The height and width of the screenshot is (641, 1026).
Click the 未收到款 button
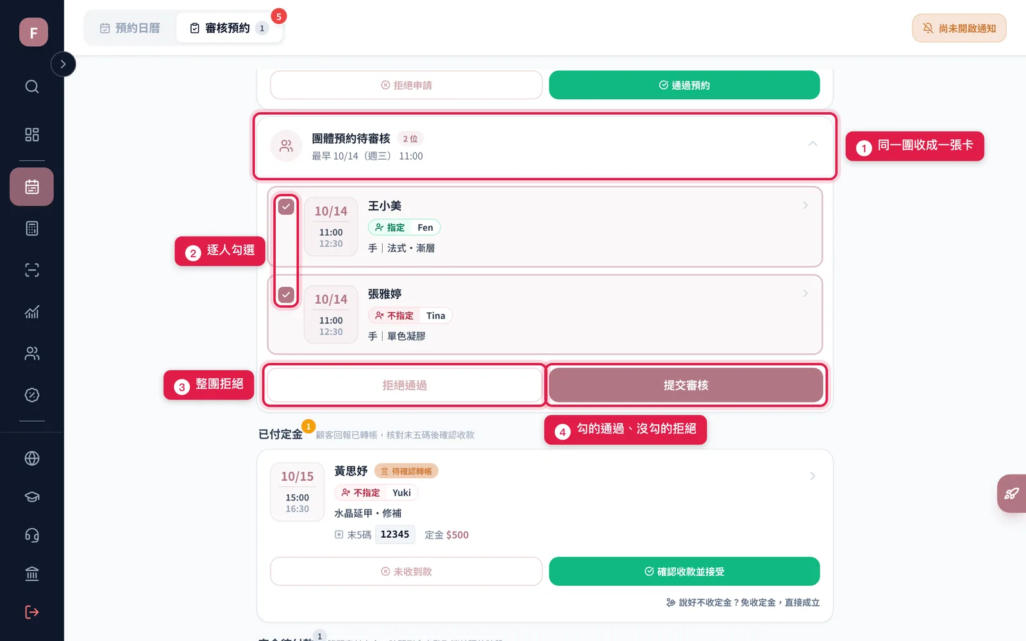[x=406, y=571]
